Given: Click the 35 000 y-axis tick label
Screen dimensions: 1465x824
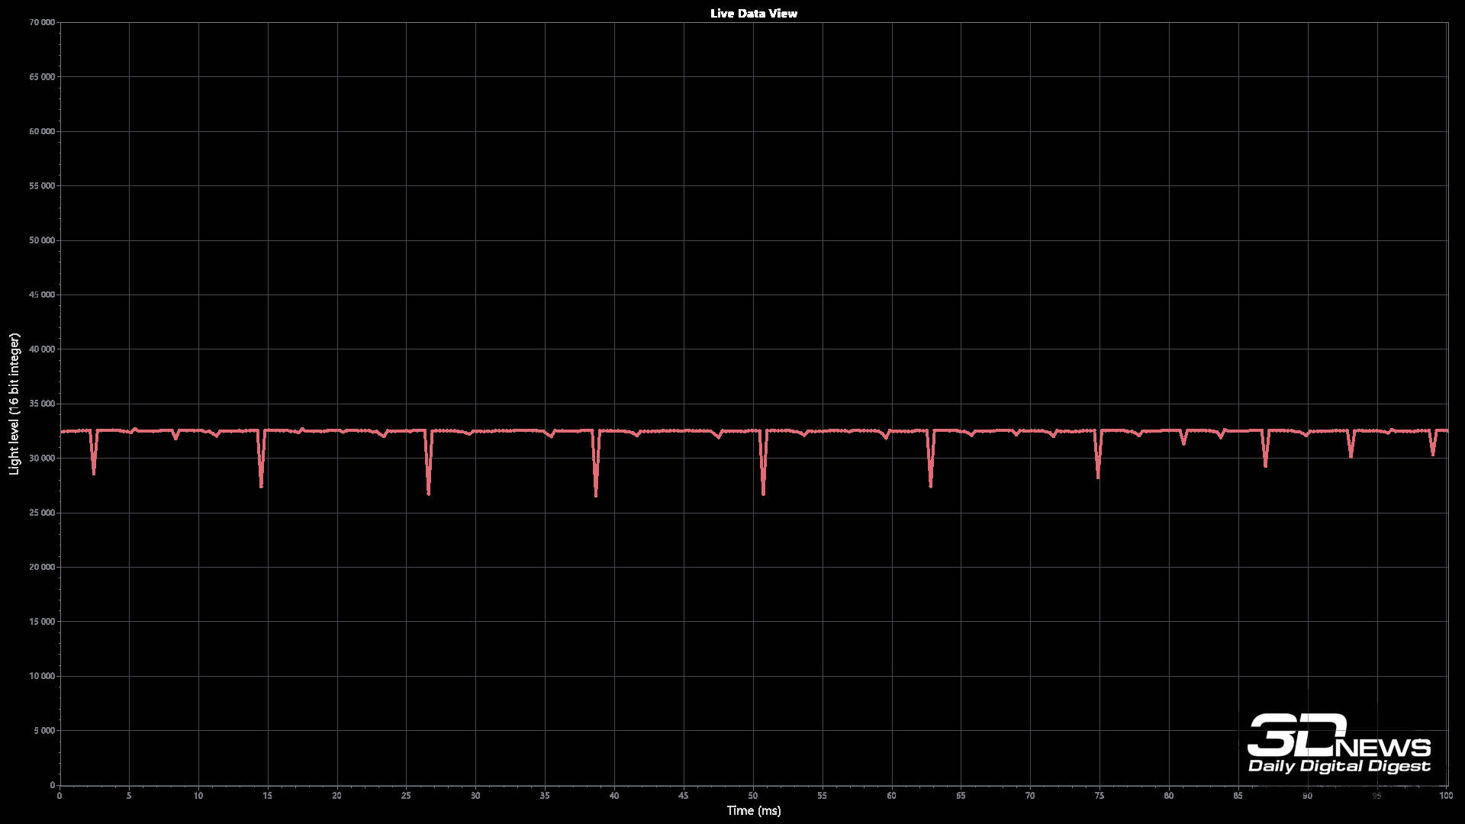Looking at the screenshot, I should (x=42, y=404).
